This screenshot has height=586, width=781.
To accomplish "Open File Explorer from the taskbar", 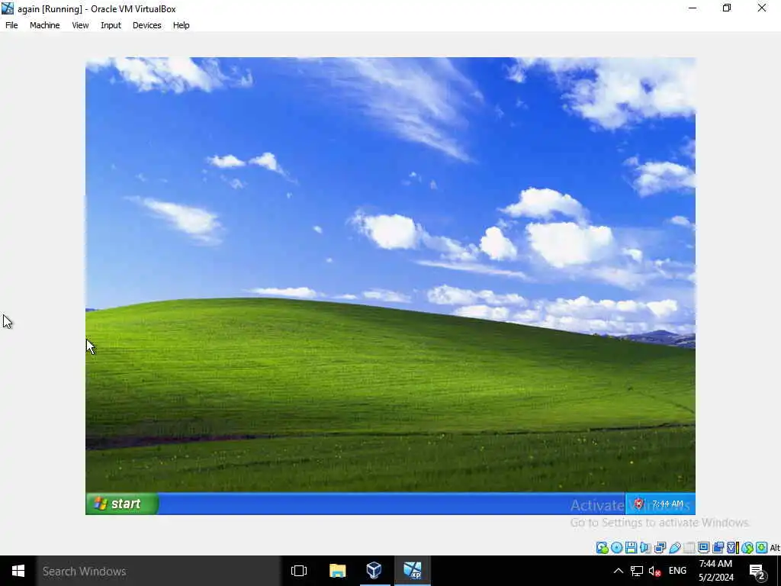I will coord(338,571).
